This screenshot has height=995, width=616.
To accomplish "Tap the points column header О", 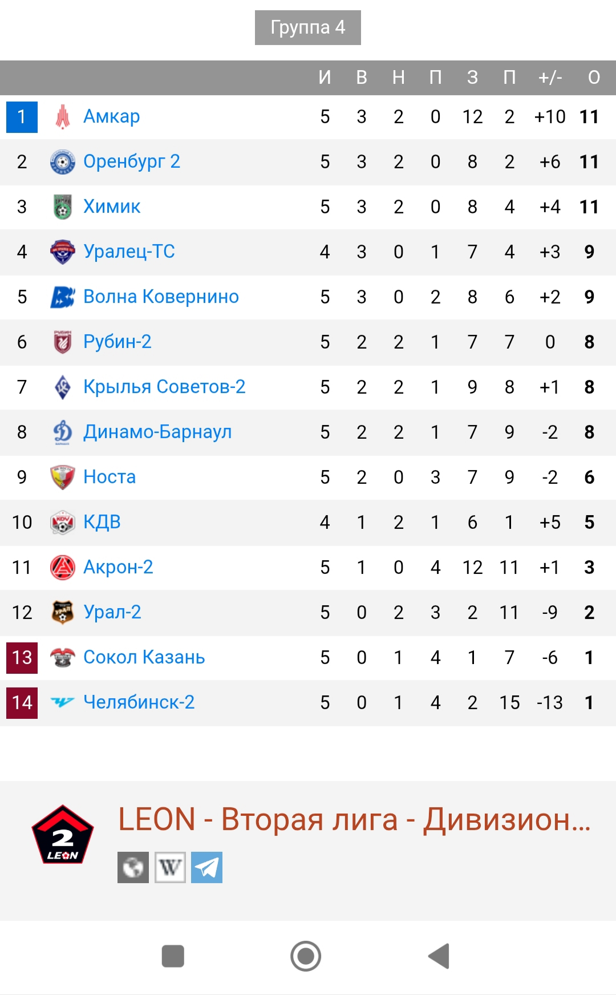I will (594, 78).
